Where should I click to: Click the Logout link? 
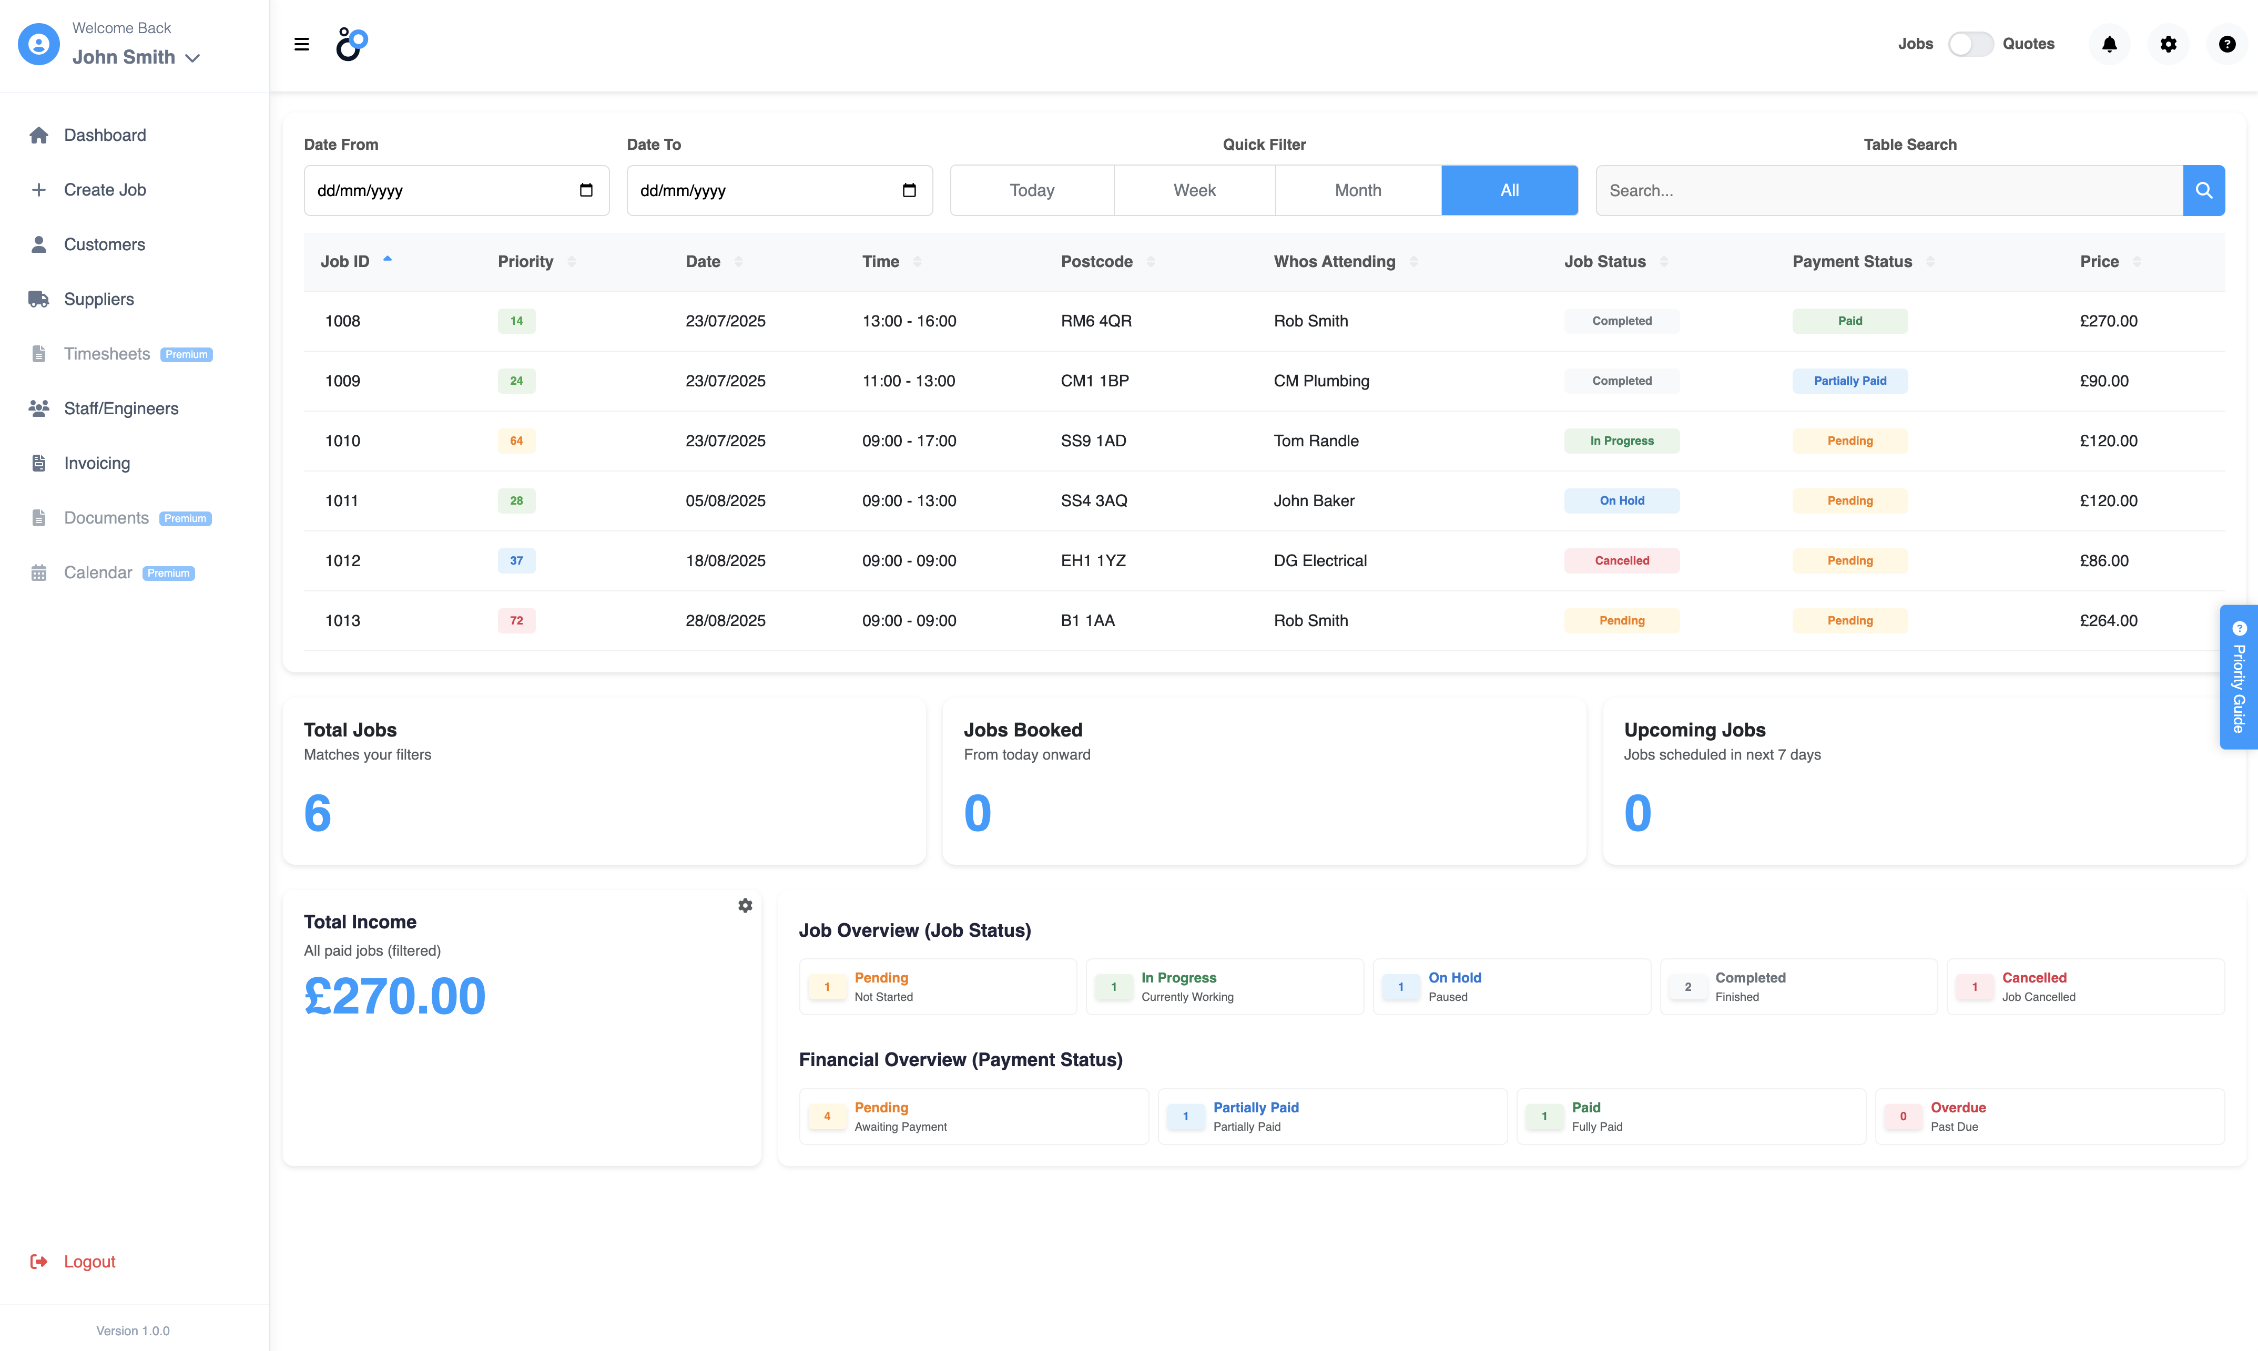(x=88, y=1261)
